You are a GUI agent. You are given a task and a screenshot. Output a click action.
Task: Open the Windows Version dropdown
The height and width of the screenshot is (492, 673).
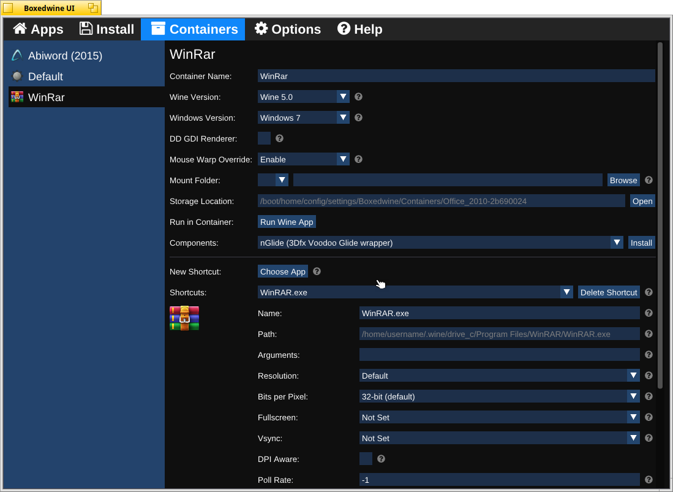304,118
